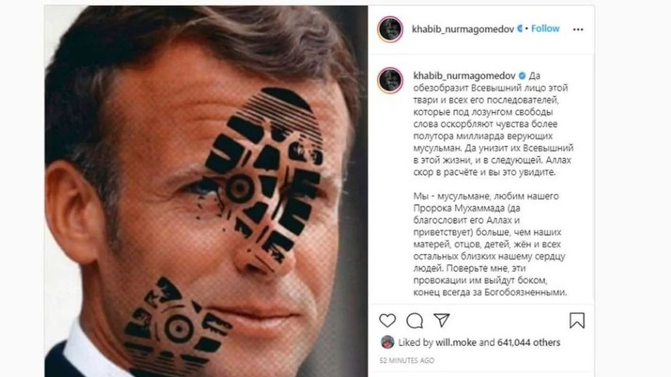Toggle saved status using the bookmark ribbon
Viewport: 671px width, 377px height.
(x=577, y=320)
